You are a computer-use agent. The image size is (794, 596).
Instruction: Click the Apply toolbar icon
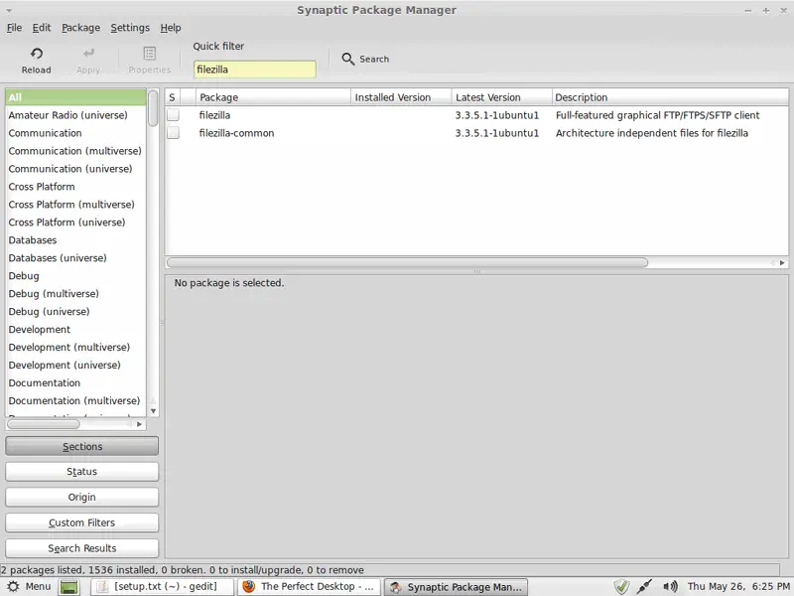coord(88,54)
